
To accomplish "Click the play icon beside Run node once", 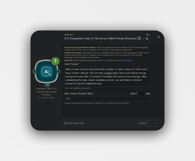I will click(66, 123).
